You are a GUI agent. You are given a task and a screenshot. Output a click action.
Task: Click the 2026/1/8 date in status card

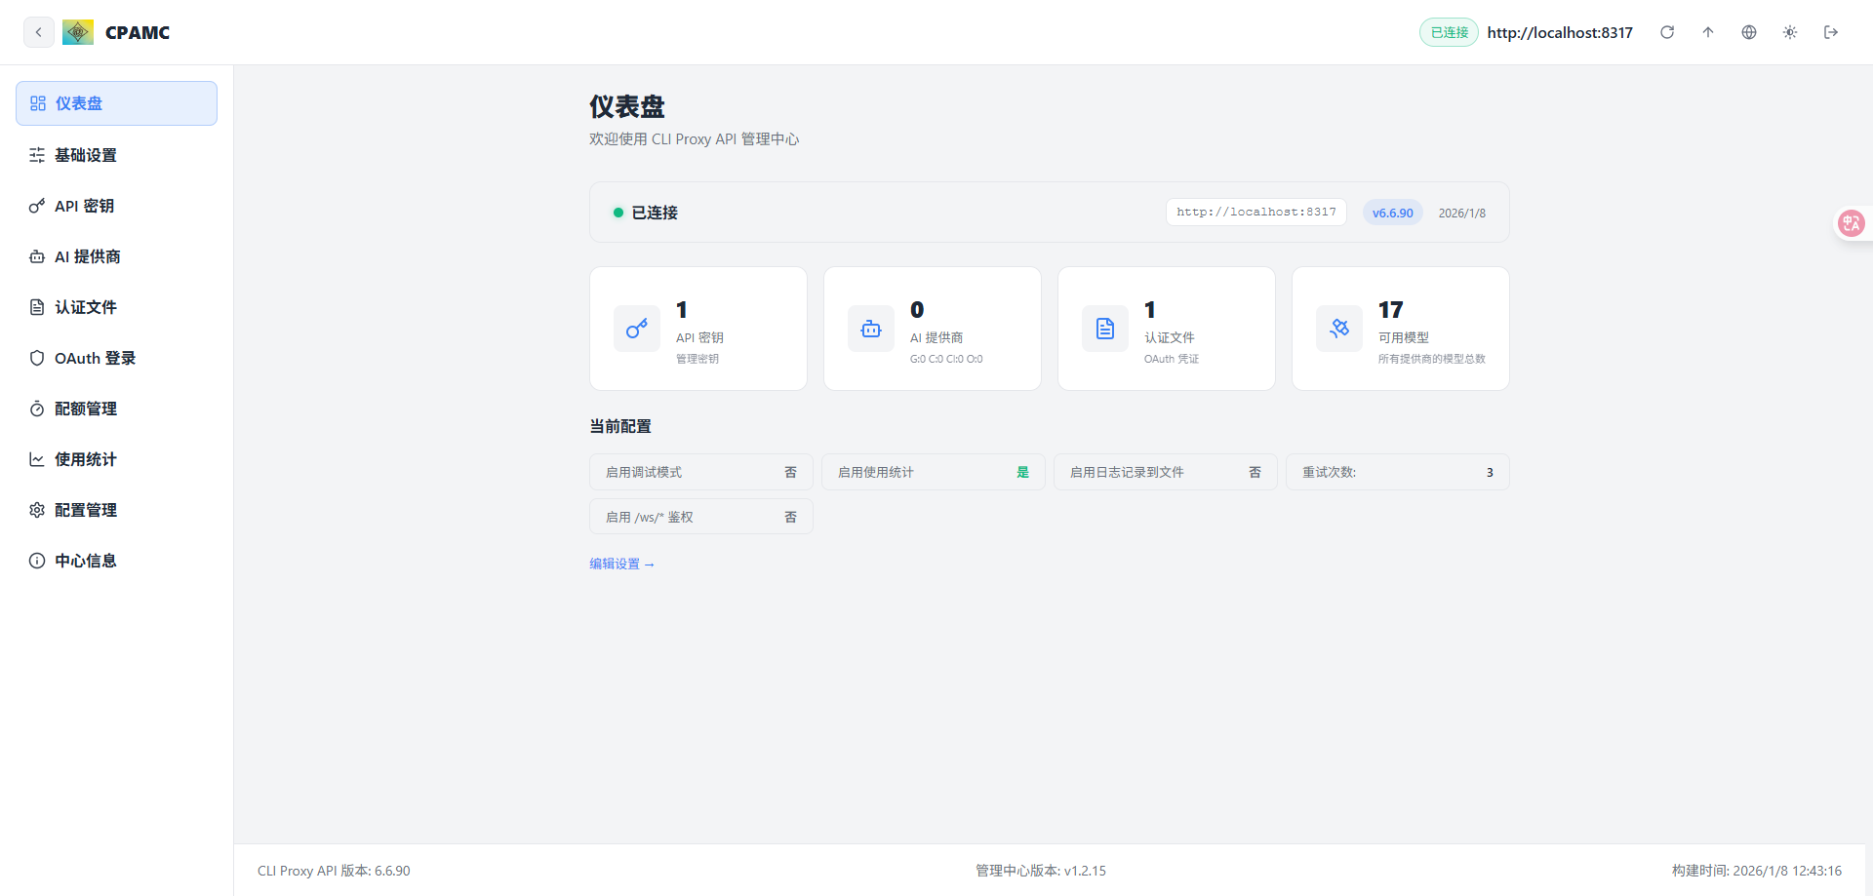[x=1462, y=213]
